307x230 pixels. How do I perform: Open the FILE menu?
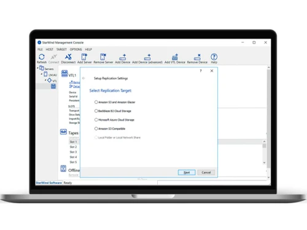pyautogui.click(x=40, y=49)
